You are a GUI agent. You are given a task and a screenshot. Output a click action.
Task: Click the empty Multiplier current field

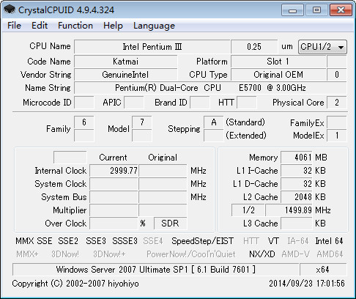(x=114, y=210)
